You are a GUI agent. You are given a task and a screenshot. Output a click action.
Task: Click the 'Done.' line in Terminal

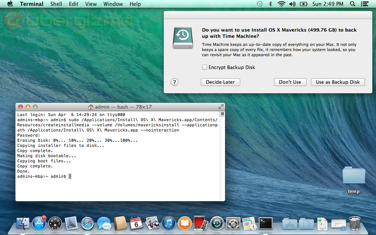click(x=23, y=171)
